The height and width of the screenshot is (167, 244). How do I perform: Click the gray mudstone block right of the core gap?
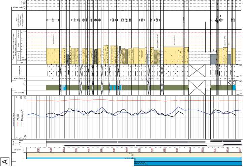(214, 59)
